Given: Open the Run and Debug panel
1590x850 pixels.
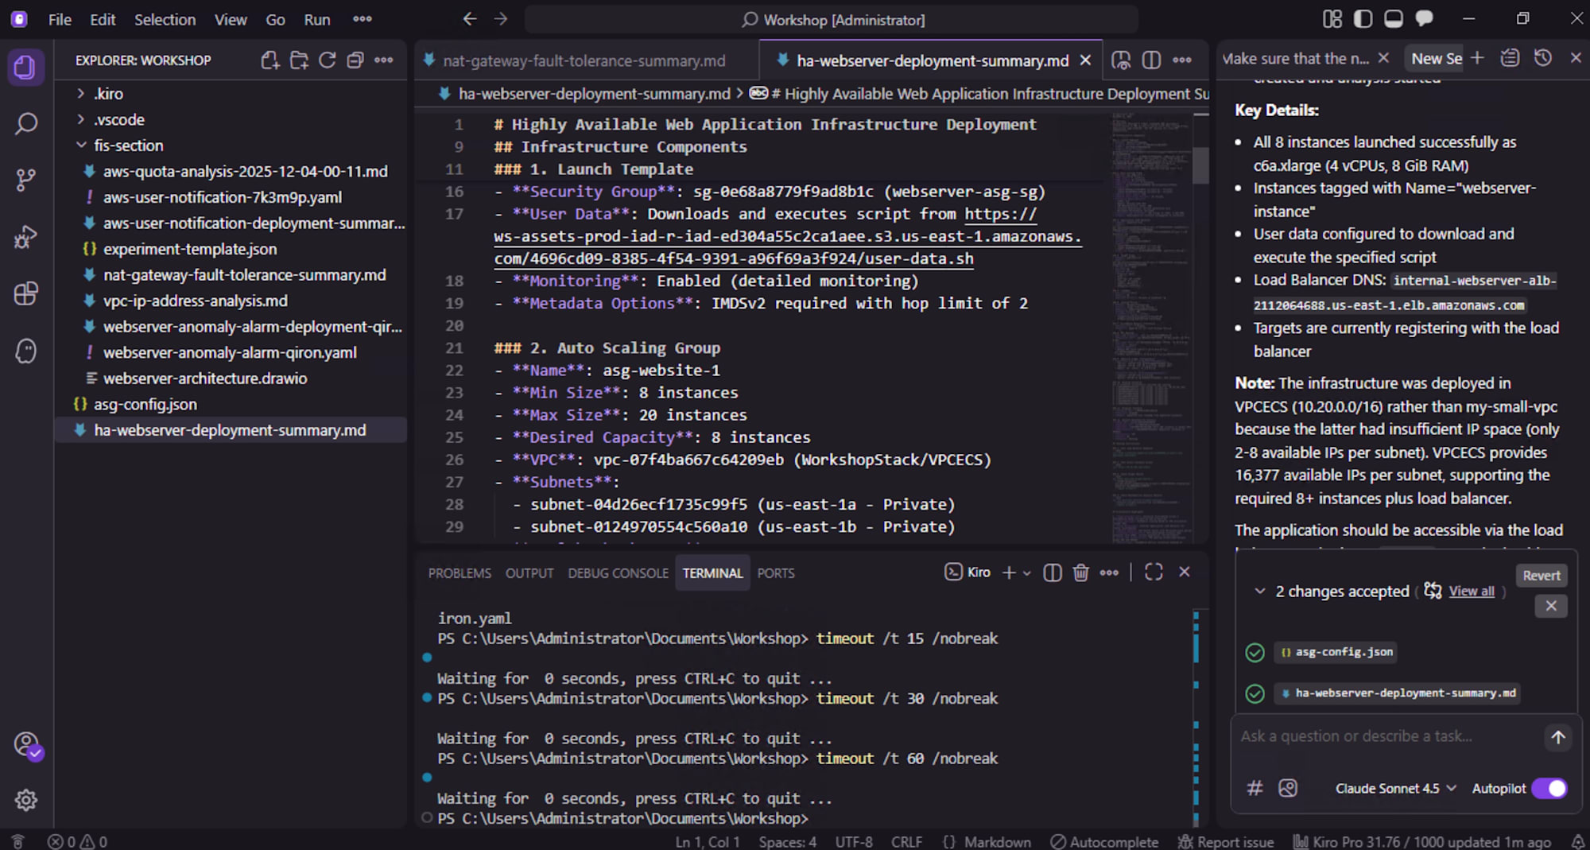Looking at the screenshot, I should coord(26,237).
